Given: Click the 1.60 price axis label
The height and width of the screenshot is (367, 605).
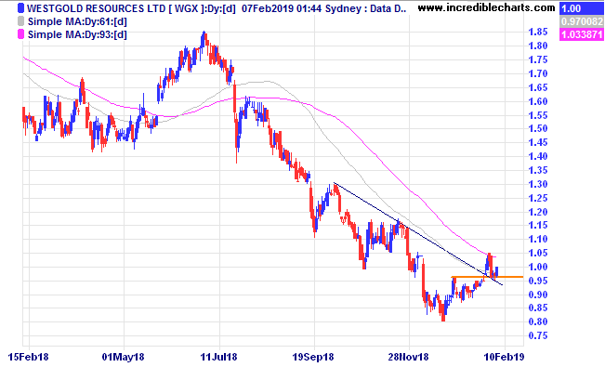Looking at the screenshot, I should 537,101.
